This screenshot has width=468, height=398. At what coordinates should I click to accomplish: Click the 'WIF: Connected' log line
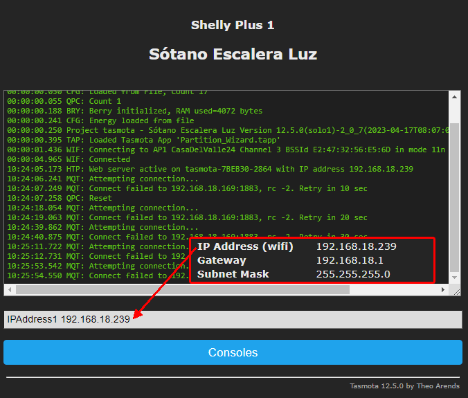tap(69, 159)
